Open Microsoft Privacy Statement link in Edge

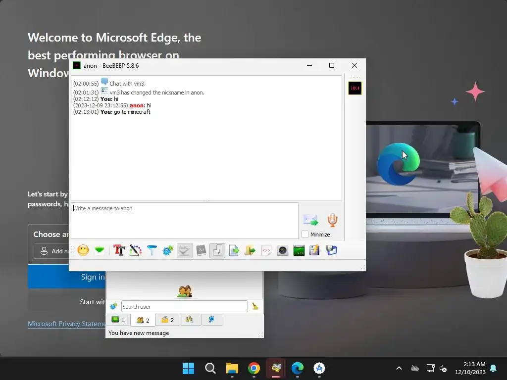point(67,324)
